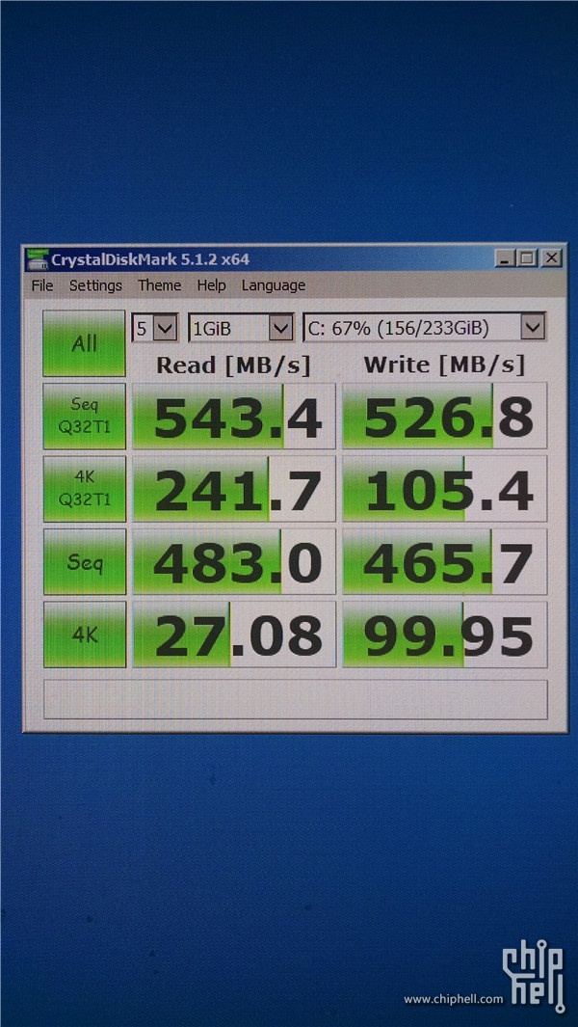
Task: Select the Seq read value 483.0
Action: tap(234, 562)
